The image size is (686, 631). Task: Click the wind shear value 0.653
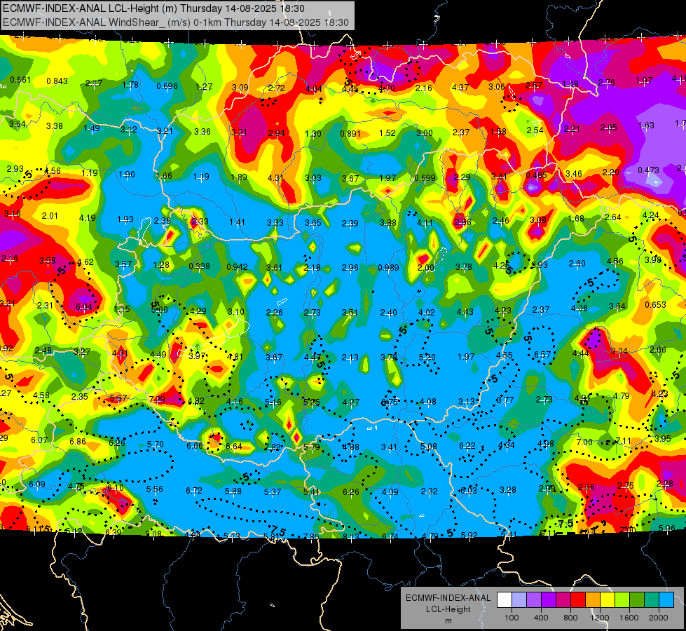click(x=655, y=305)
